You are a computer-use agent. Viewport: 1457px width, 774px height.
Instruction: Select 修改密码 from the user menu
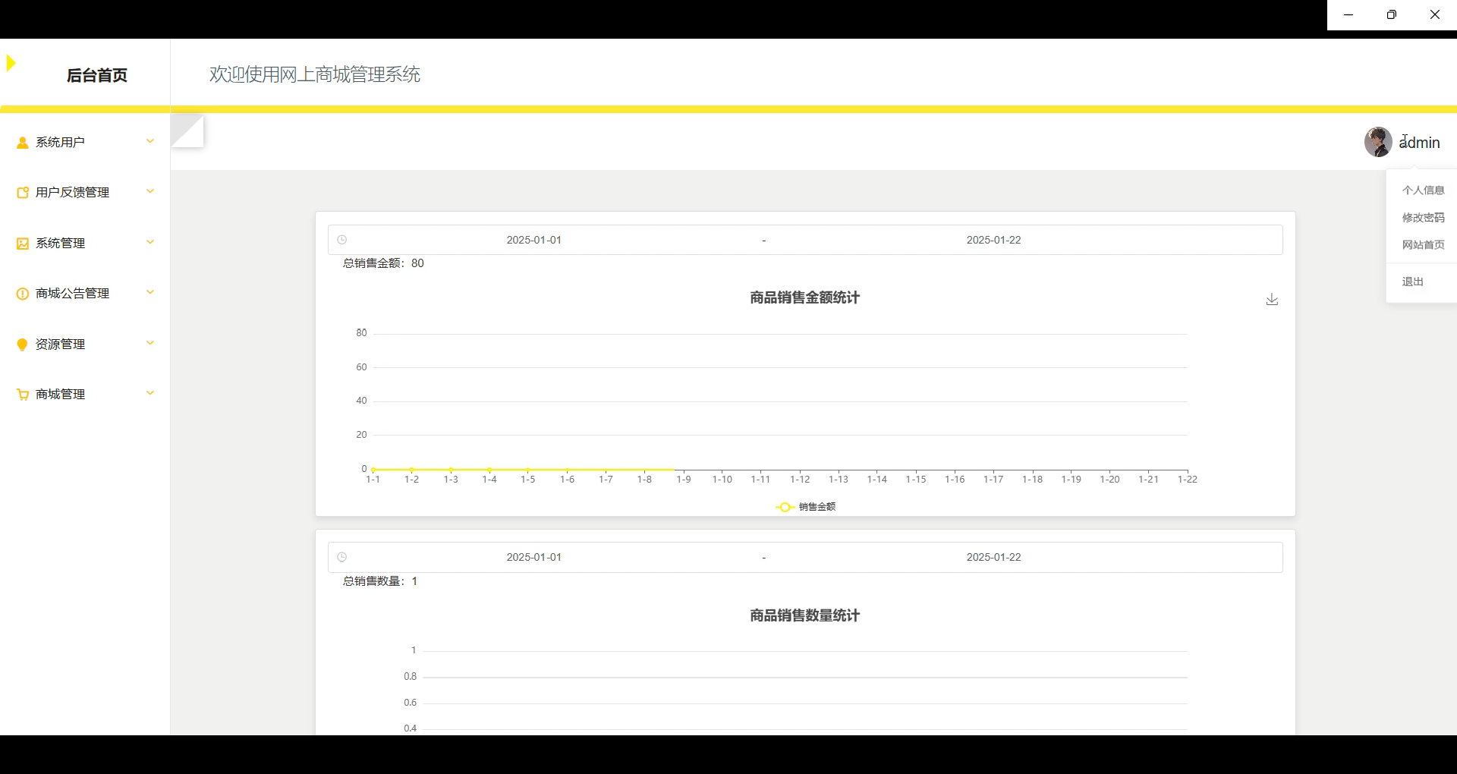1423,218
